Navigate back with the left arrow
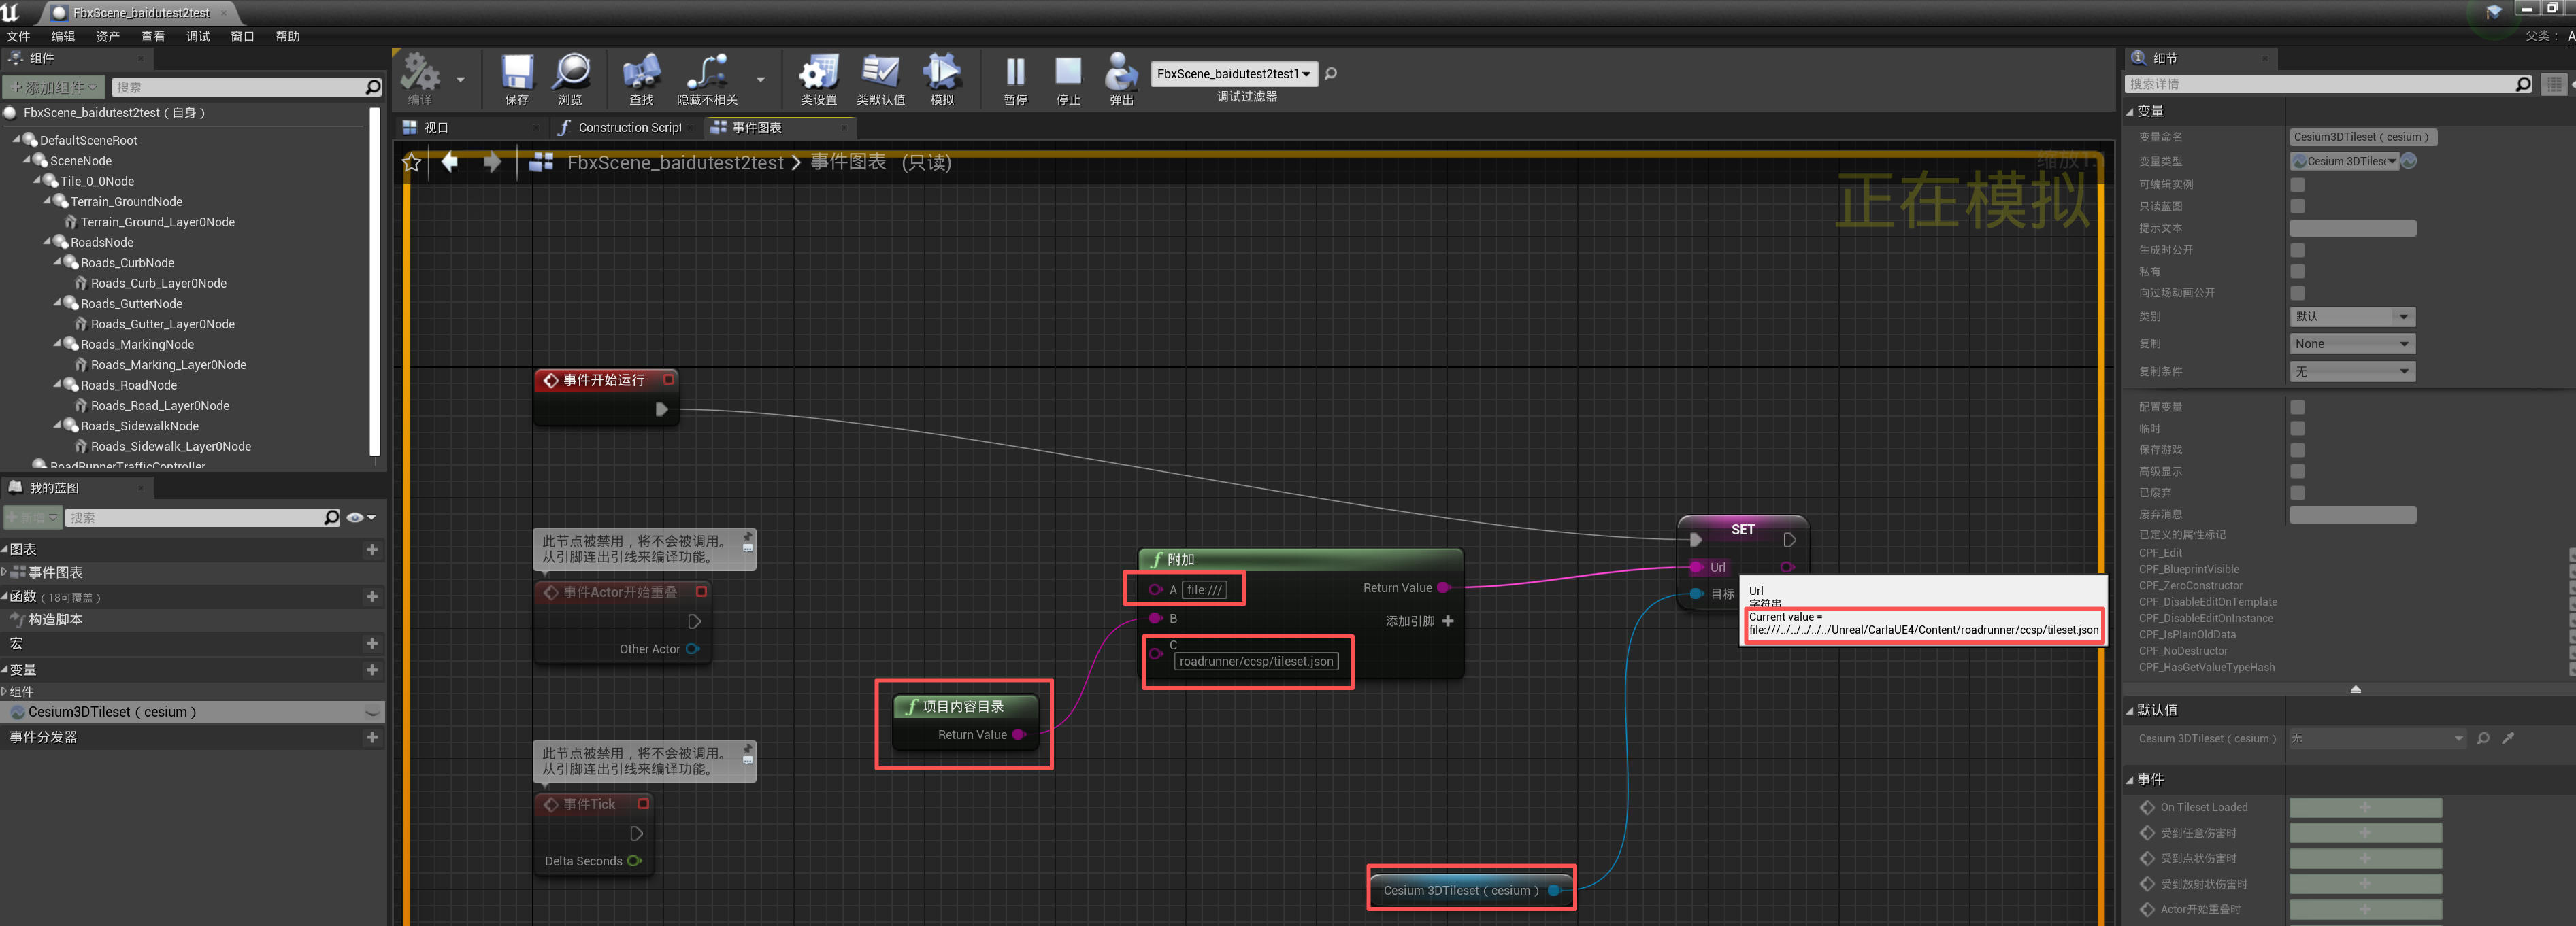The image size is (2576, 926). (450, 162)
